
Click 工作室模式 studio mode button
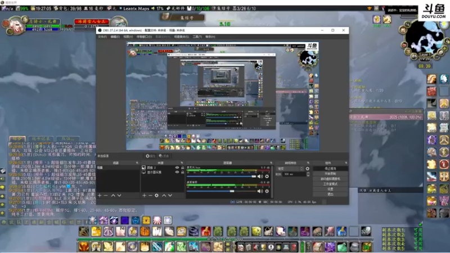coord(330,184)
